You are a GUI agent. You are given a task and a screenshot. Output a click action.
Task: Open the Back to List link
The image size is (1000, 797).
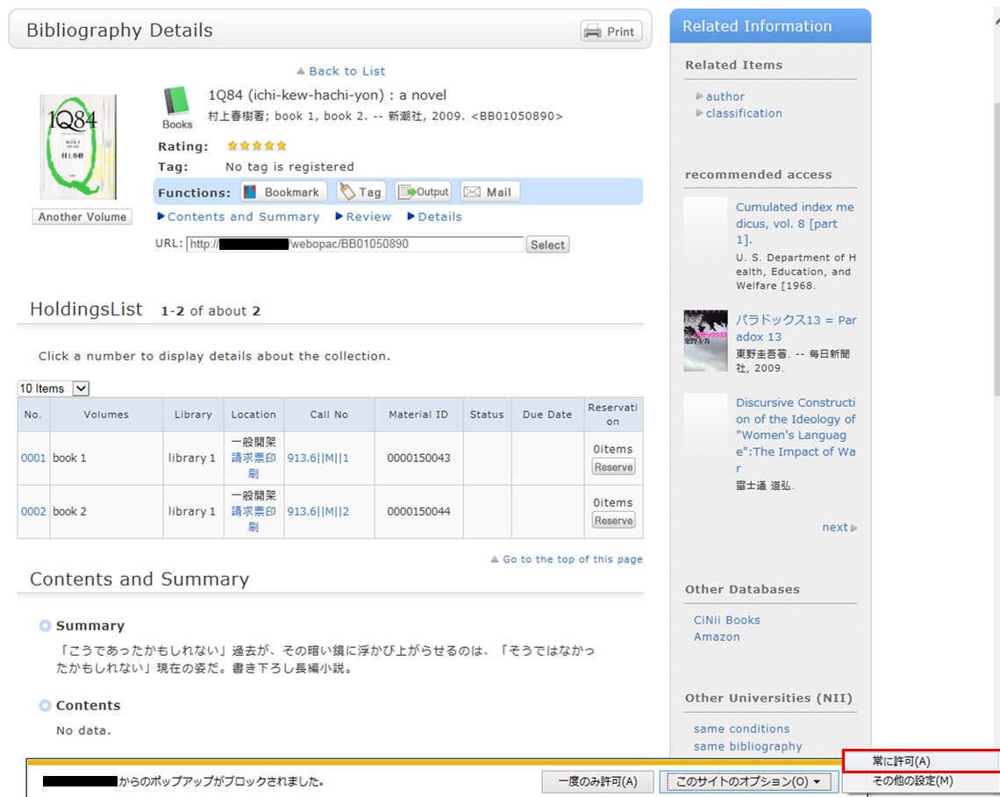[346, 71]
